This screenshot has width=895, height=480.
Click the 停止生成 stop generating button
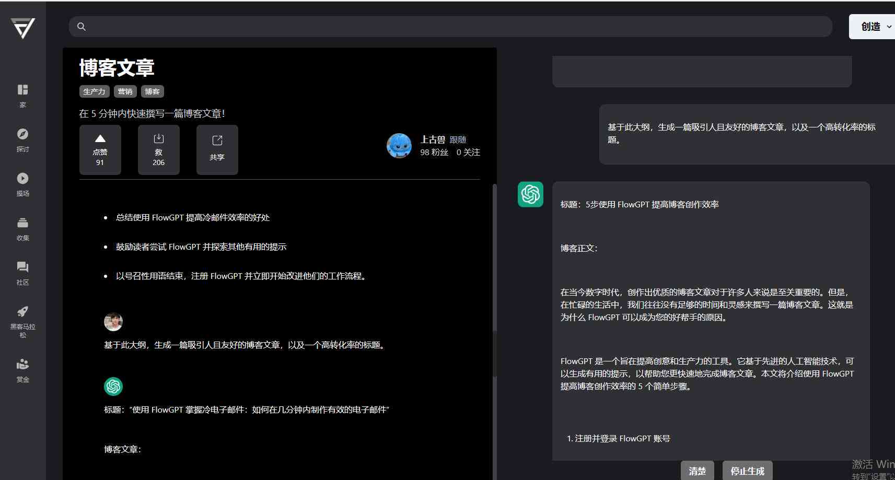[x=748, y=471]
